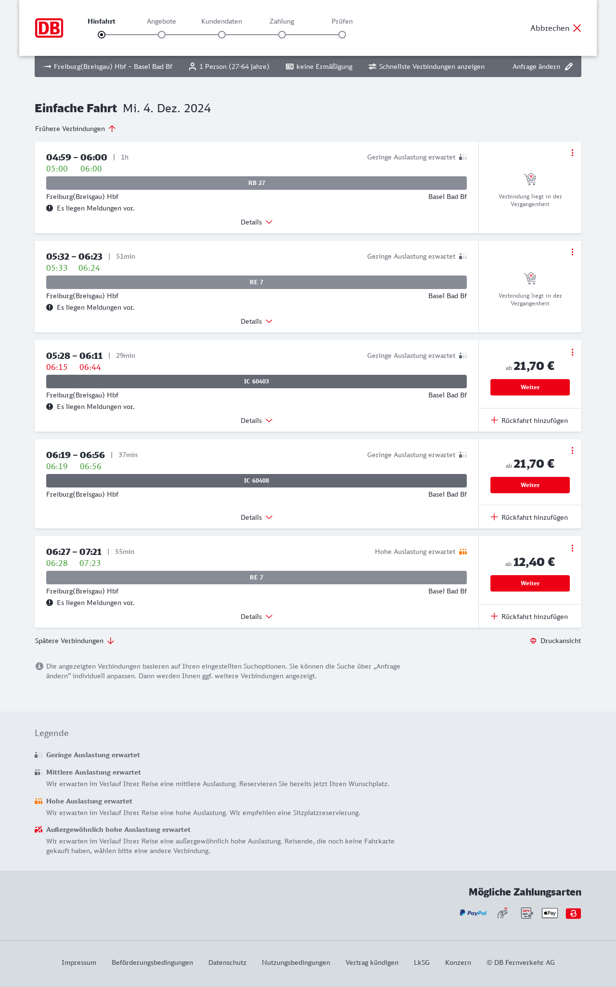The image size is (616, 987).
Task: Select the Angebote step in progress bar
Action: click(162, 35)
